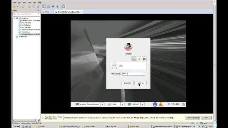
Task: Open the VMware Product Installation taskbar item
Action: pyautogui.click(x=163, y=127)
